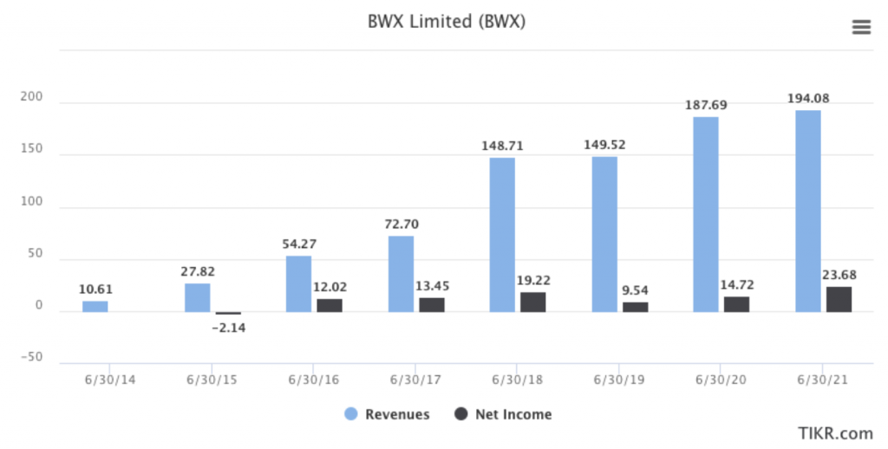Click the 6/30/16 axis label
This screenshot has height=449, width=888.
pyautogui.click(x=314, y=380)
